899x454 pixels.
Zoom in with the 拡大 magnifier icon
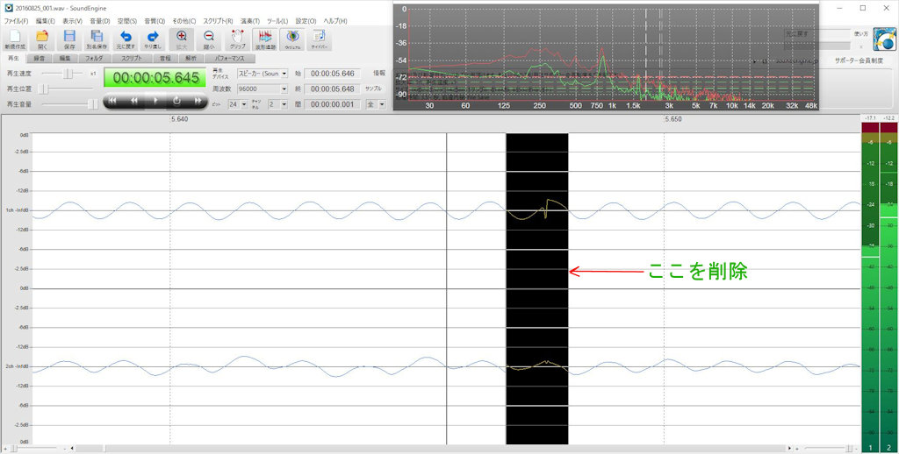181,39
